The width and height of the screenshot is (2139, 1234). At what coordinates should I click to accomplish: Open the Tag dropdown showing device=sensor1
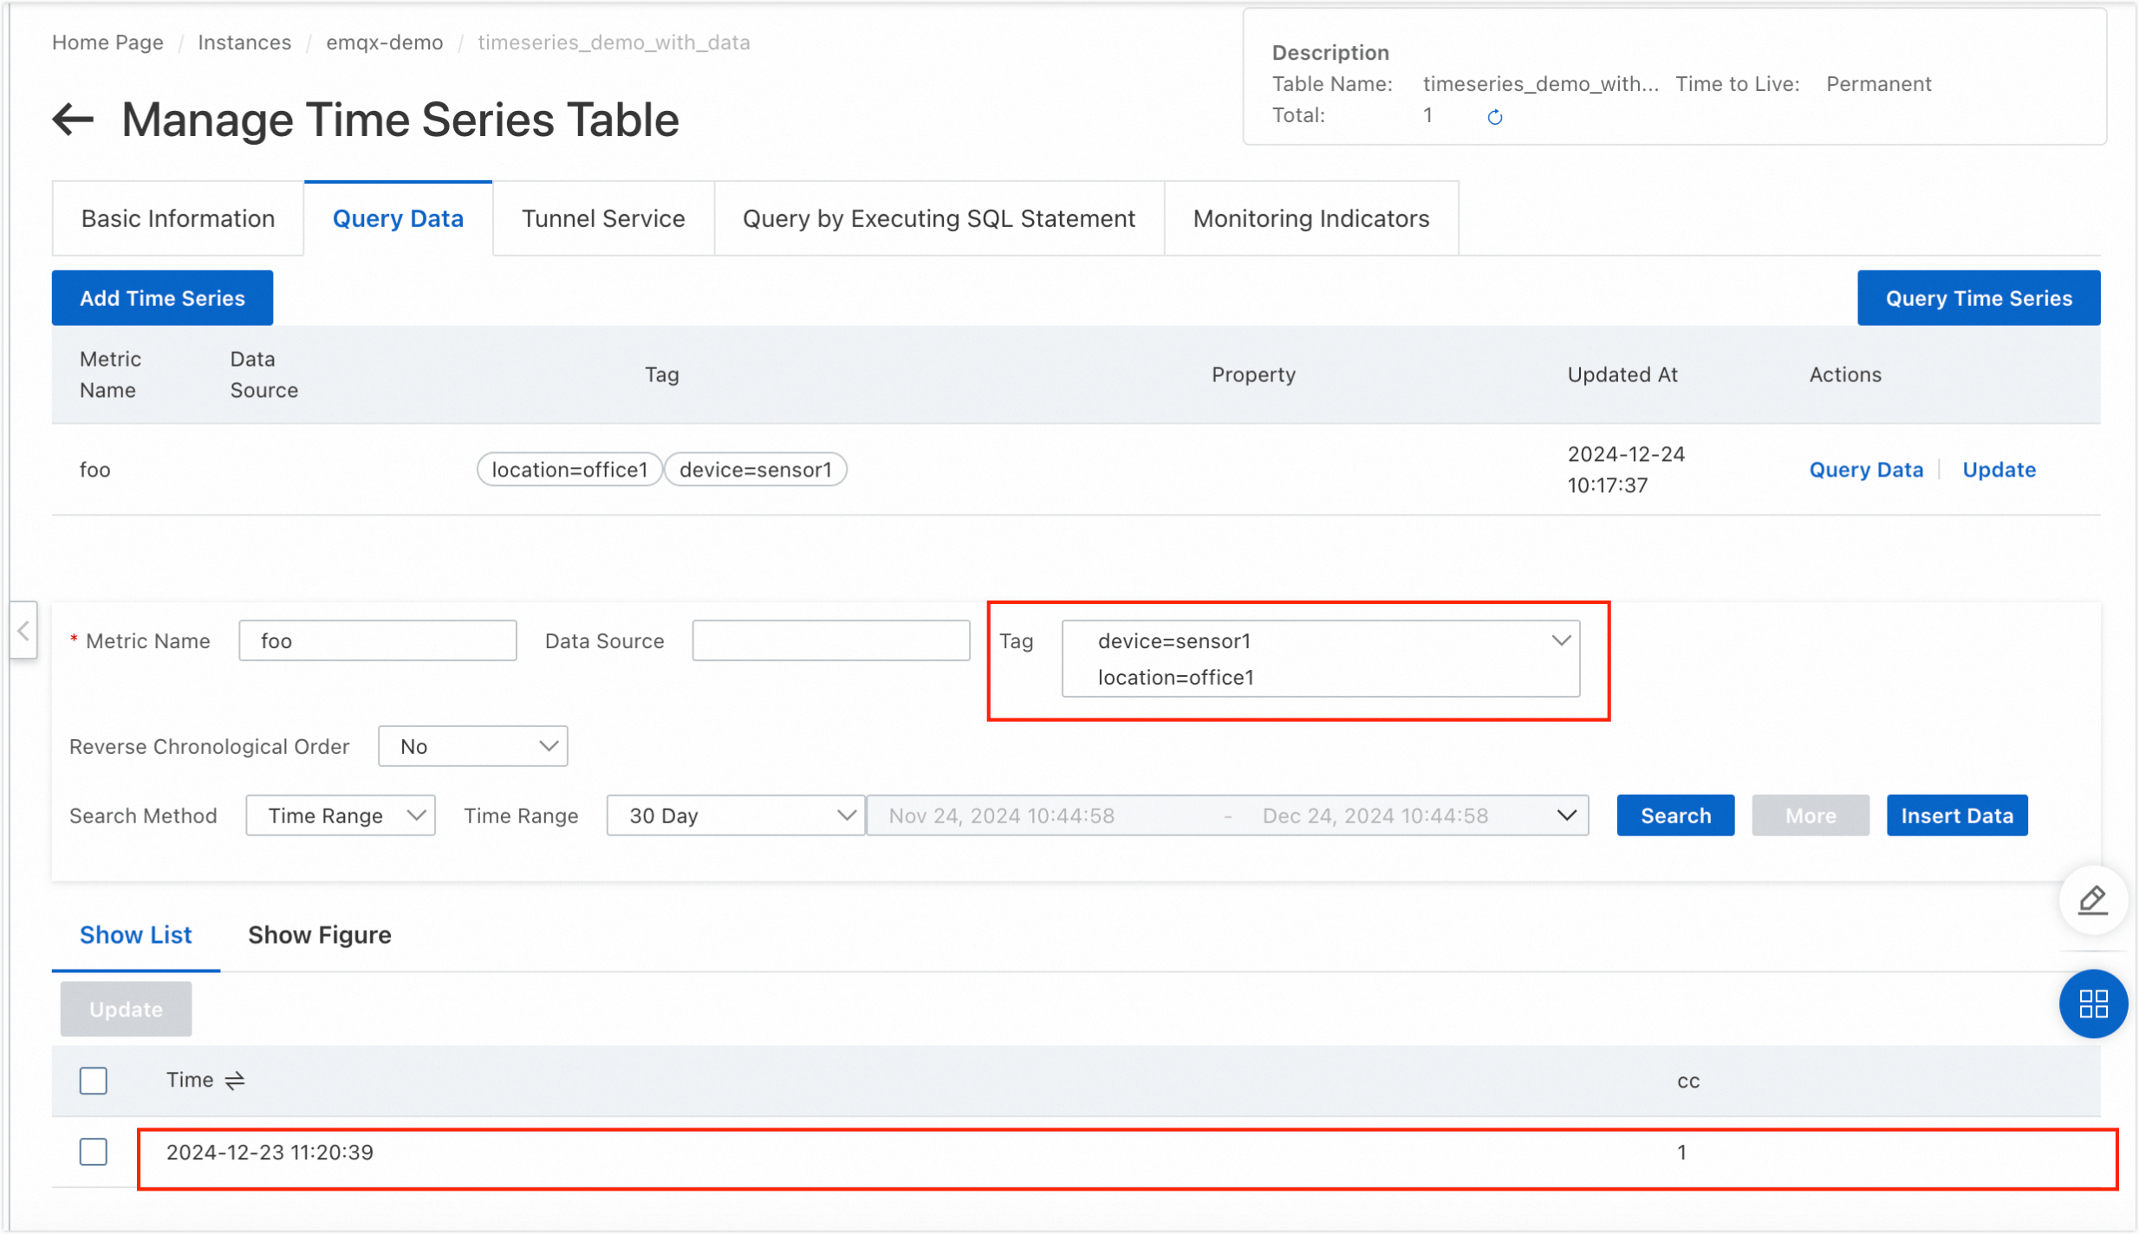point(1561,640)
